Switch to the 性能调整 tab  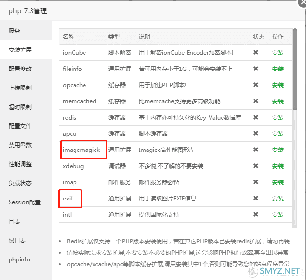tap(26, 164)
